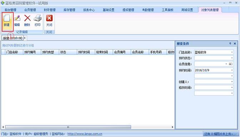Viewport: 240px width, 137px height.
Task: Open the www.lange.com.cn website link
Action: pyautogui.click(x=85, y=134)
